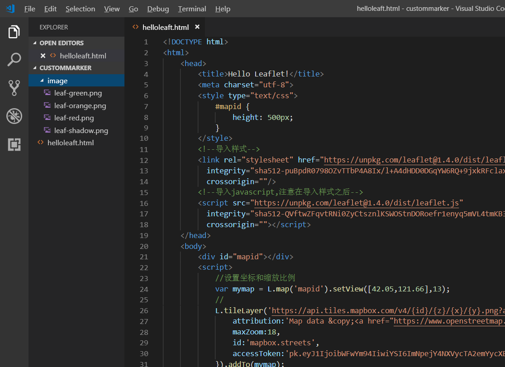Open the Terminal menu

[192, 9]
